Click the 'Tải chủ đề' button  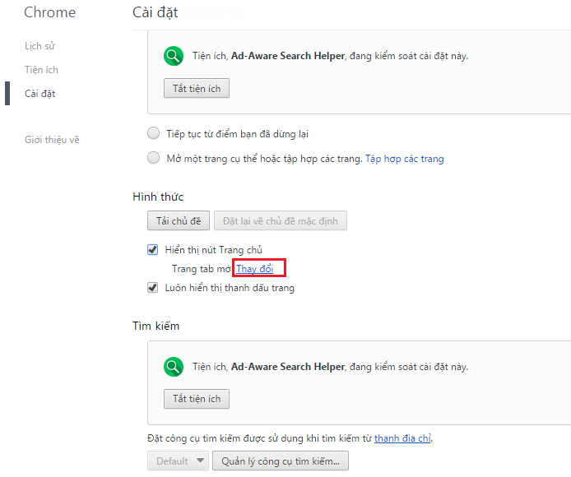pos(178,220)
